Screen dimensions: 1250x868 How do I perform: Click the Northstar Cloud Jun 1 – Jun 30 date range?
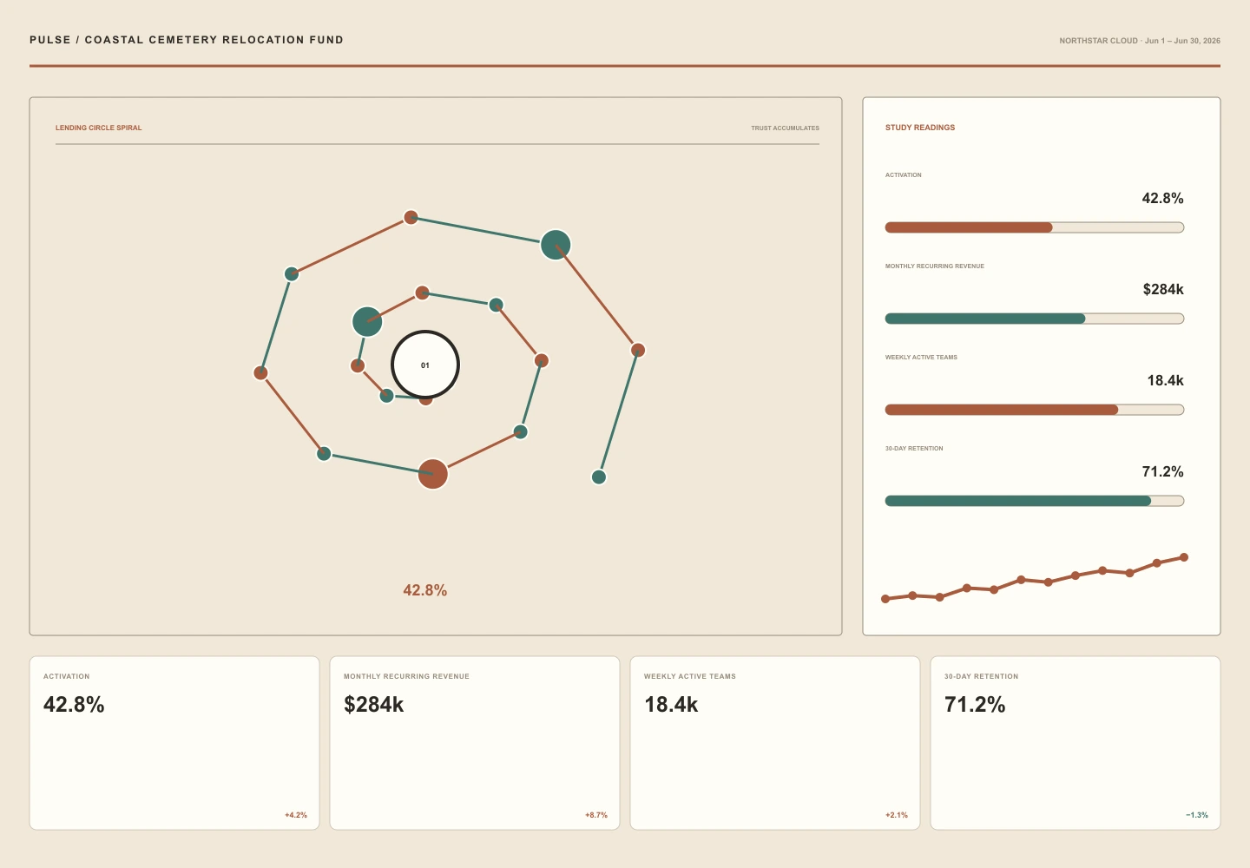pyautogui.click(x=1140, y=41)
